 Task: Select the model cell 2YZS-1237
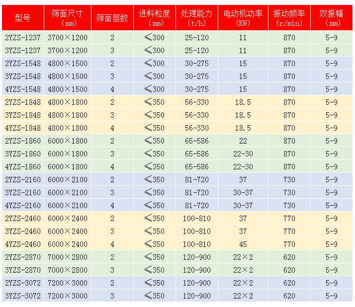pyautogui.click(x=23, y=37)
